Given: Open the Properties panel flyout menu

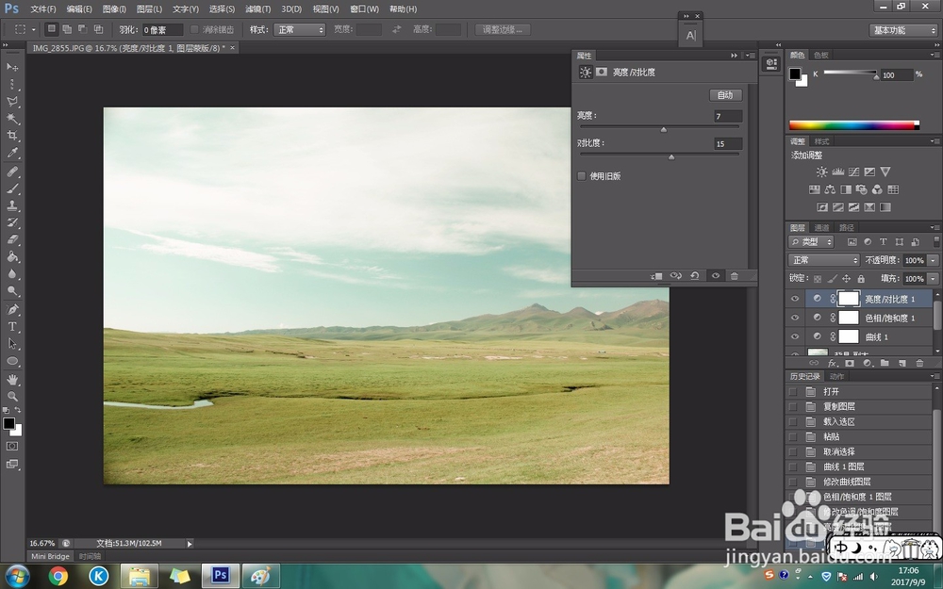Looking at the screenshot, I should (x=751, y=56).
